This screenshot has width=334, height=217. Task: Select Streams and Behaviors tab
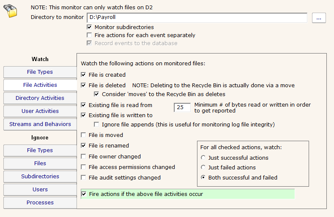tap(40, 124)
